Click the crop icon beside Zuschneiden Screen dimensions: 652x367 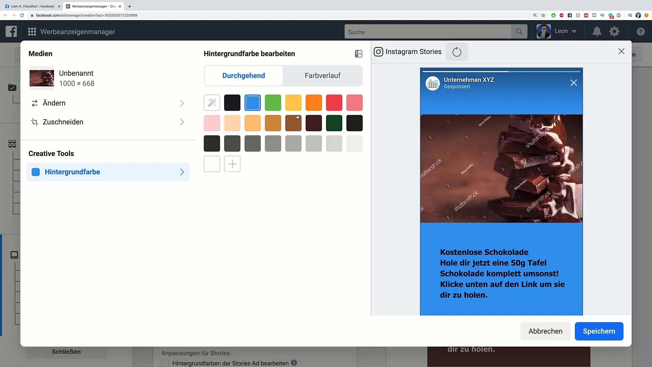[34, 122]
